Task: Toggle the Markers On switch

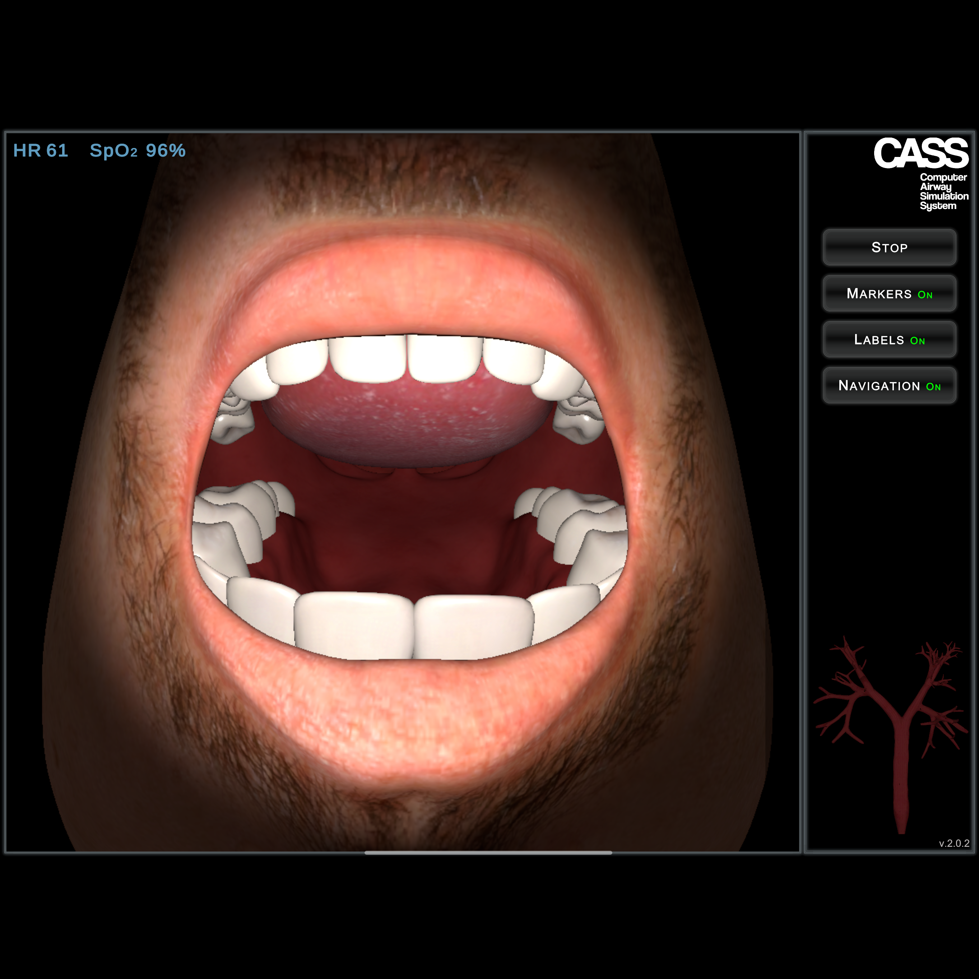Action: tap(889, 294)
